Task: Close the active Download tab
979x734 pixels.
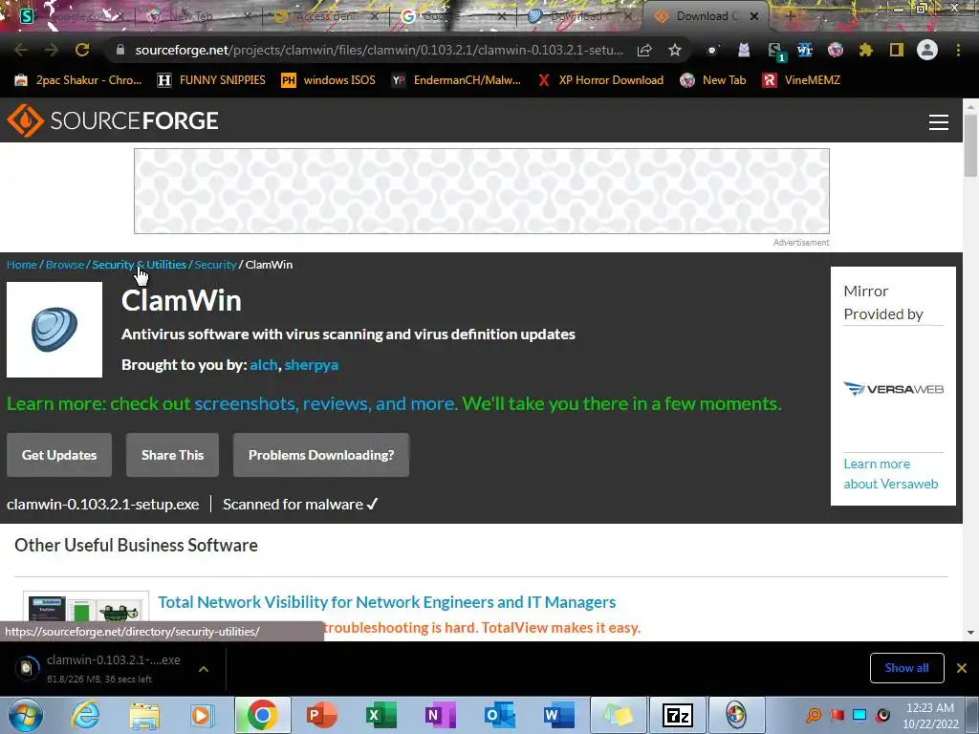Action: click(754, 16)
